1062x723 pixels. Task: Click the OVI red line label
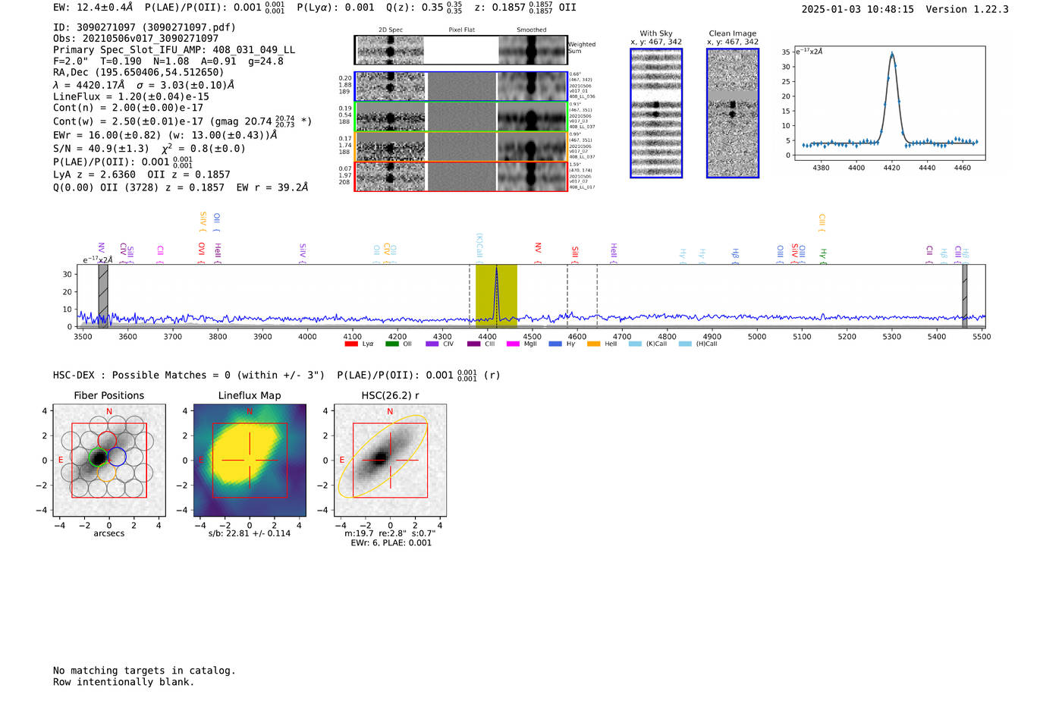[202, 251]
